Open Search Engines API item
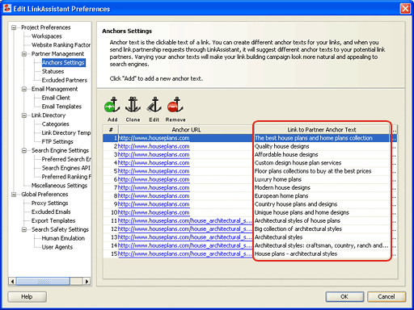 pyautogui.click(x=66, y=168)
